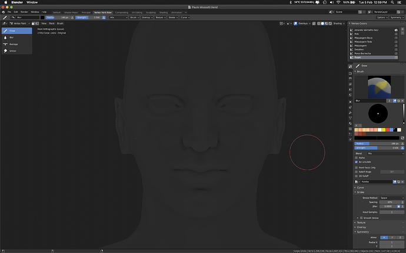This screenshot has width=406, height=253.
Task: Toggle viewport overlays icon
Action: coord(295,23)
